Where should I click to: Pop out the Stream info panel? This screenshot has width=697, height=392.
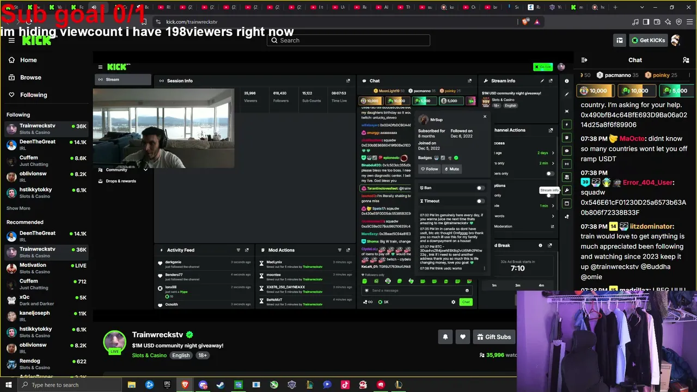point(551,81)
